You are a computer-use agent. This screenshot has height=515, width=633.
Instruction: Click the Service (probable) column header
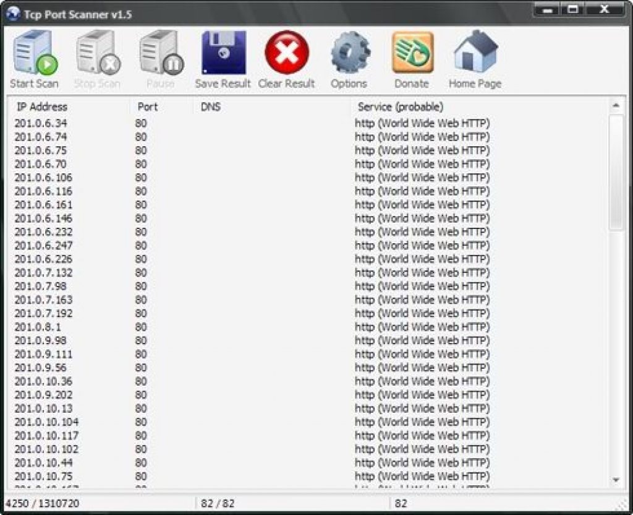[401, 107]
